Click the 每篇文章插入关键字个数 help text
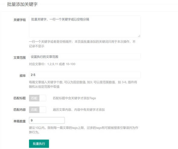The height and width of the screenshot is (149, 178). tap(83, 84)
